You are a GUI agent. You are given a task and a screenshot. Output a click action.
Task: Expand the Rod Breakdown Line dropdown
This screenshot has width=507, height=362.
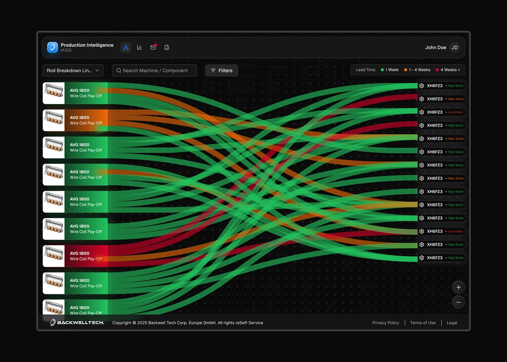[73, 70]
